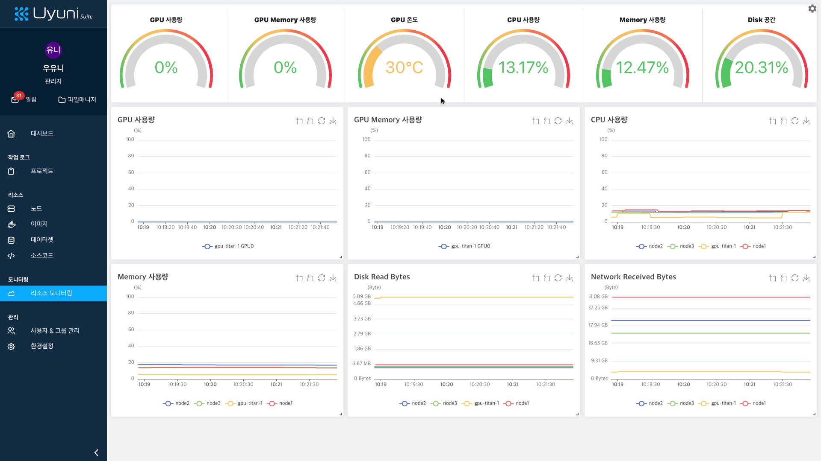Click the Uyuni Suite logo
This screenshot has height=461, width=821.
click(x=53, y=14)
